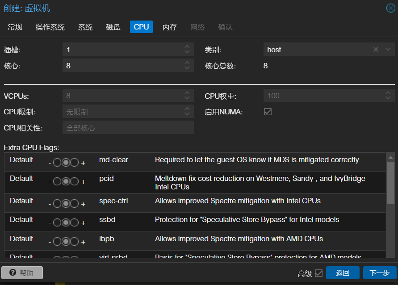
Task: Set ssbd flag to default
Action: click(66, 222)
